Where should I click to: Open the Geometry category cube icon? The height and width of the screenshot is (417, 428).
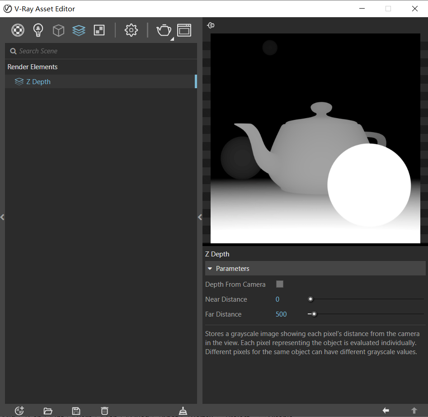tap(58, 30)
